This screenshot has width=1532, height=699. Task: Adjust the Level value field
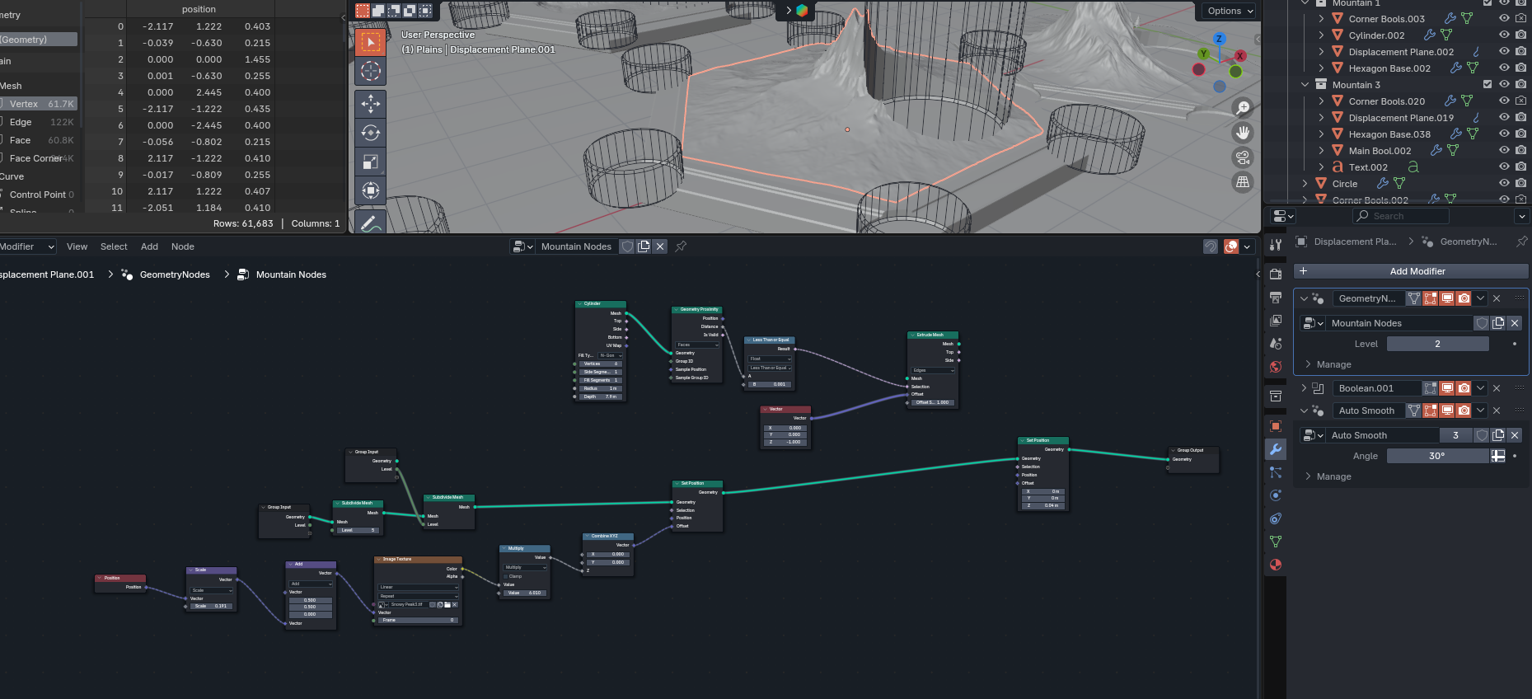click(x=1437, y=344)
